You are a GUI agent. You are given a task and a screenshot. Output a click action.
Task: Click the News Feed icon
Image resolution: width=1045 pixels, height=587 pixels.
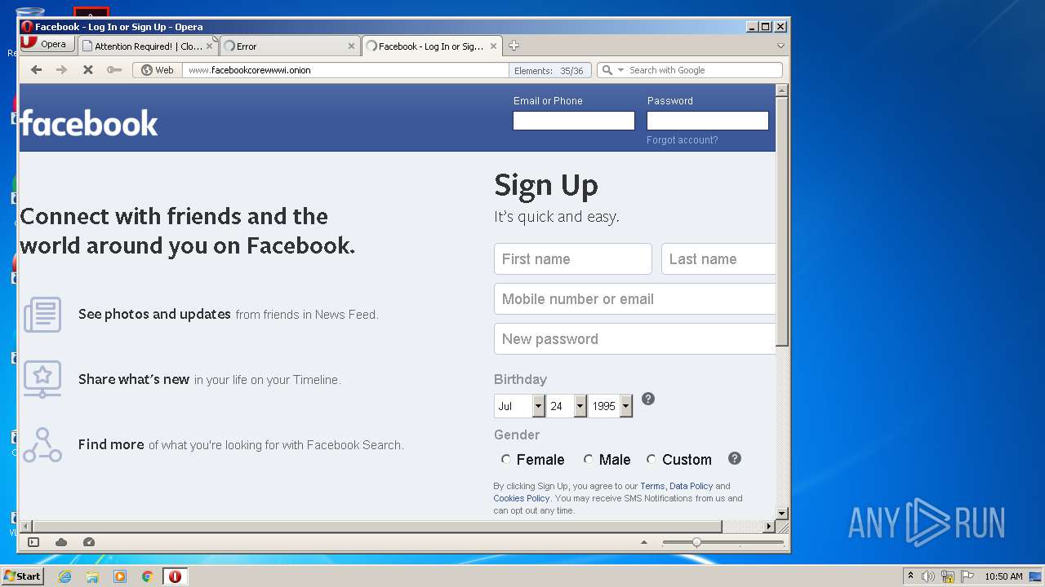(x=42, y=315)
